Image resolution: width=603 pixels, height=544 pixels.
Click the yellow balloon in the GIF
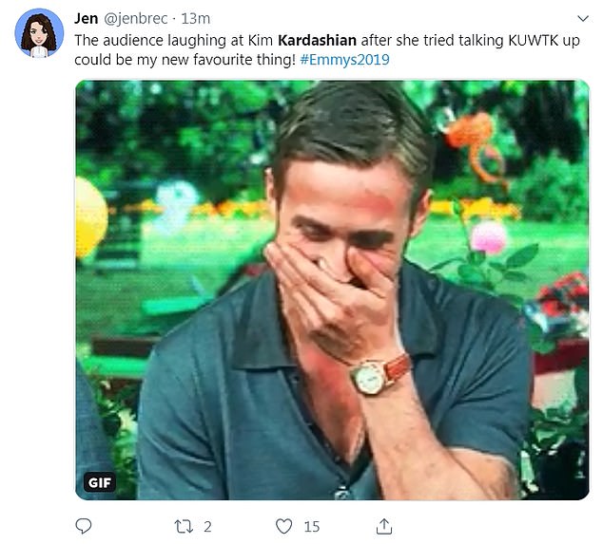(89, 214)
